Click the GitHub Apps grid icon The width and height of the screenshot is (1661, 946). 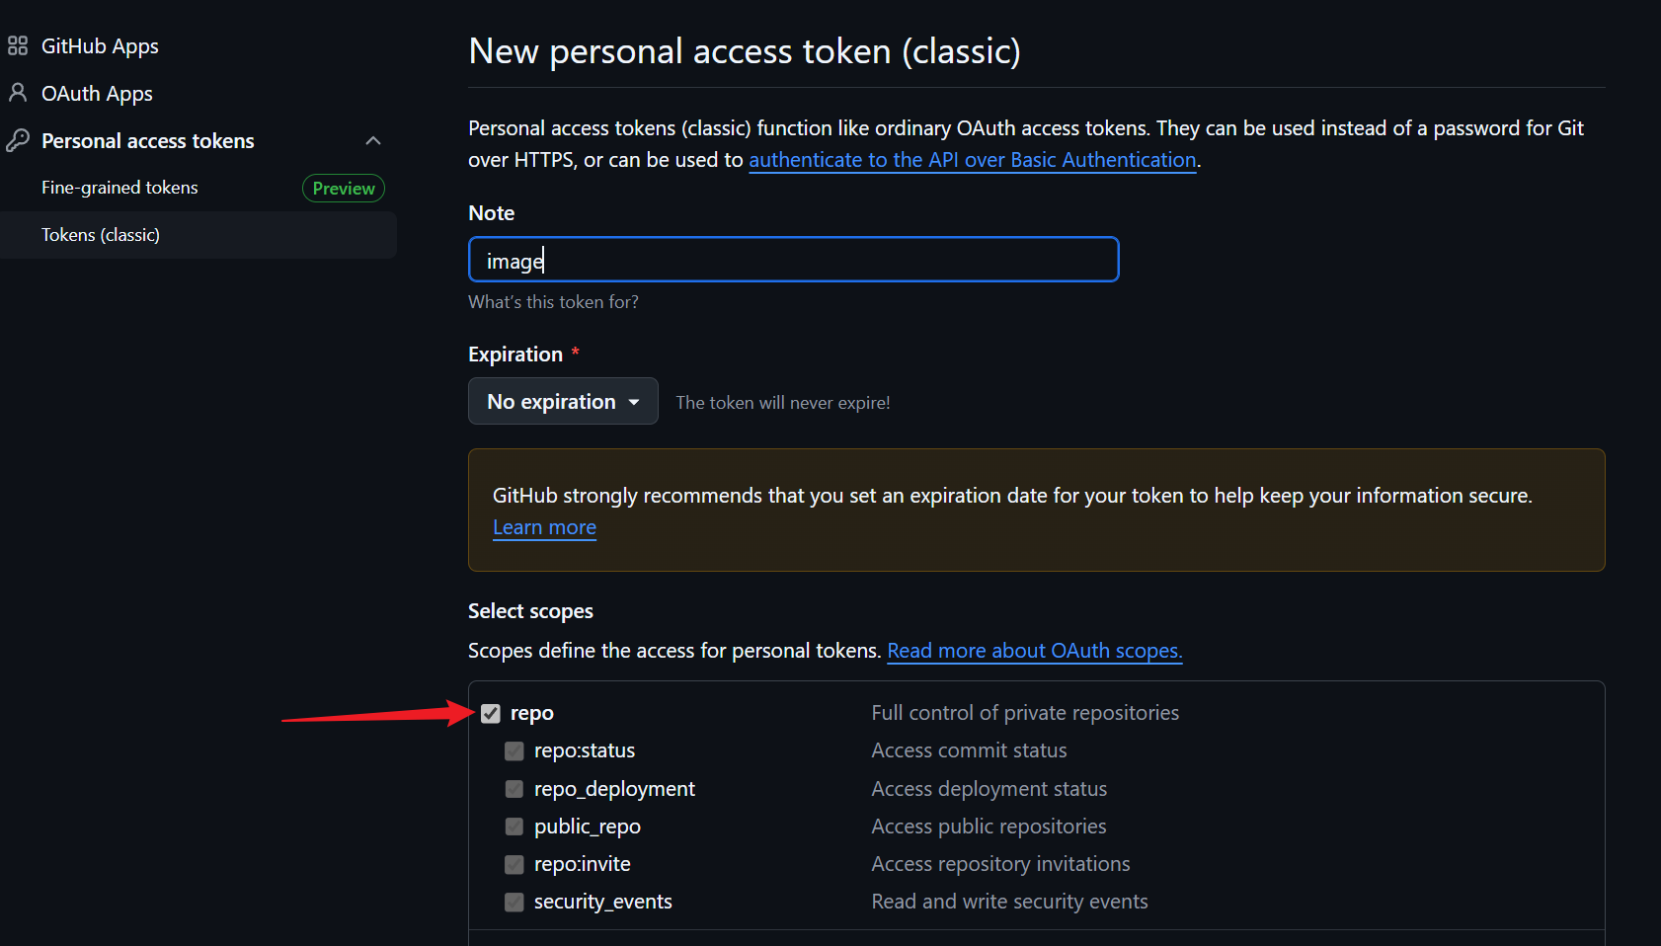(18, 46)
